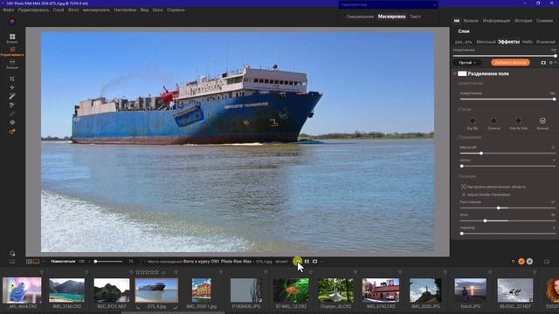Click the 100 zoom level button
559x314 pixels.
[81, 262]
